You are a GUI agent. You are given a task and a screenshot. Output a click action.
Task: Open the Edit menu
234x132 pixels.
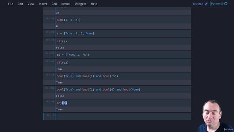(20, 4)
